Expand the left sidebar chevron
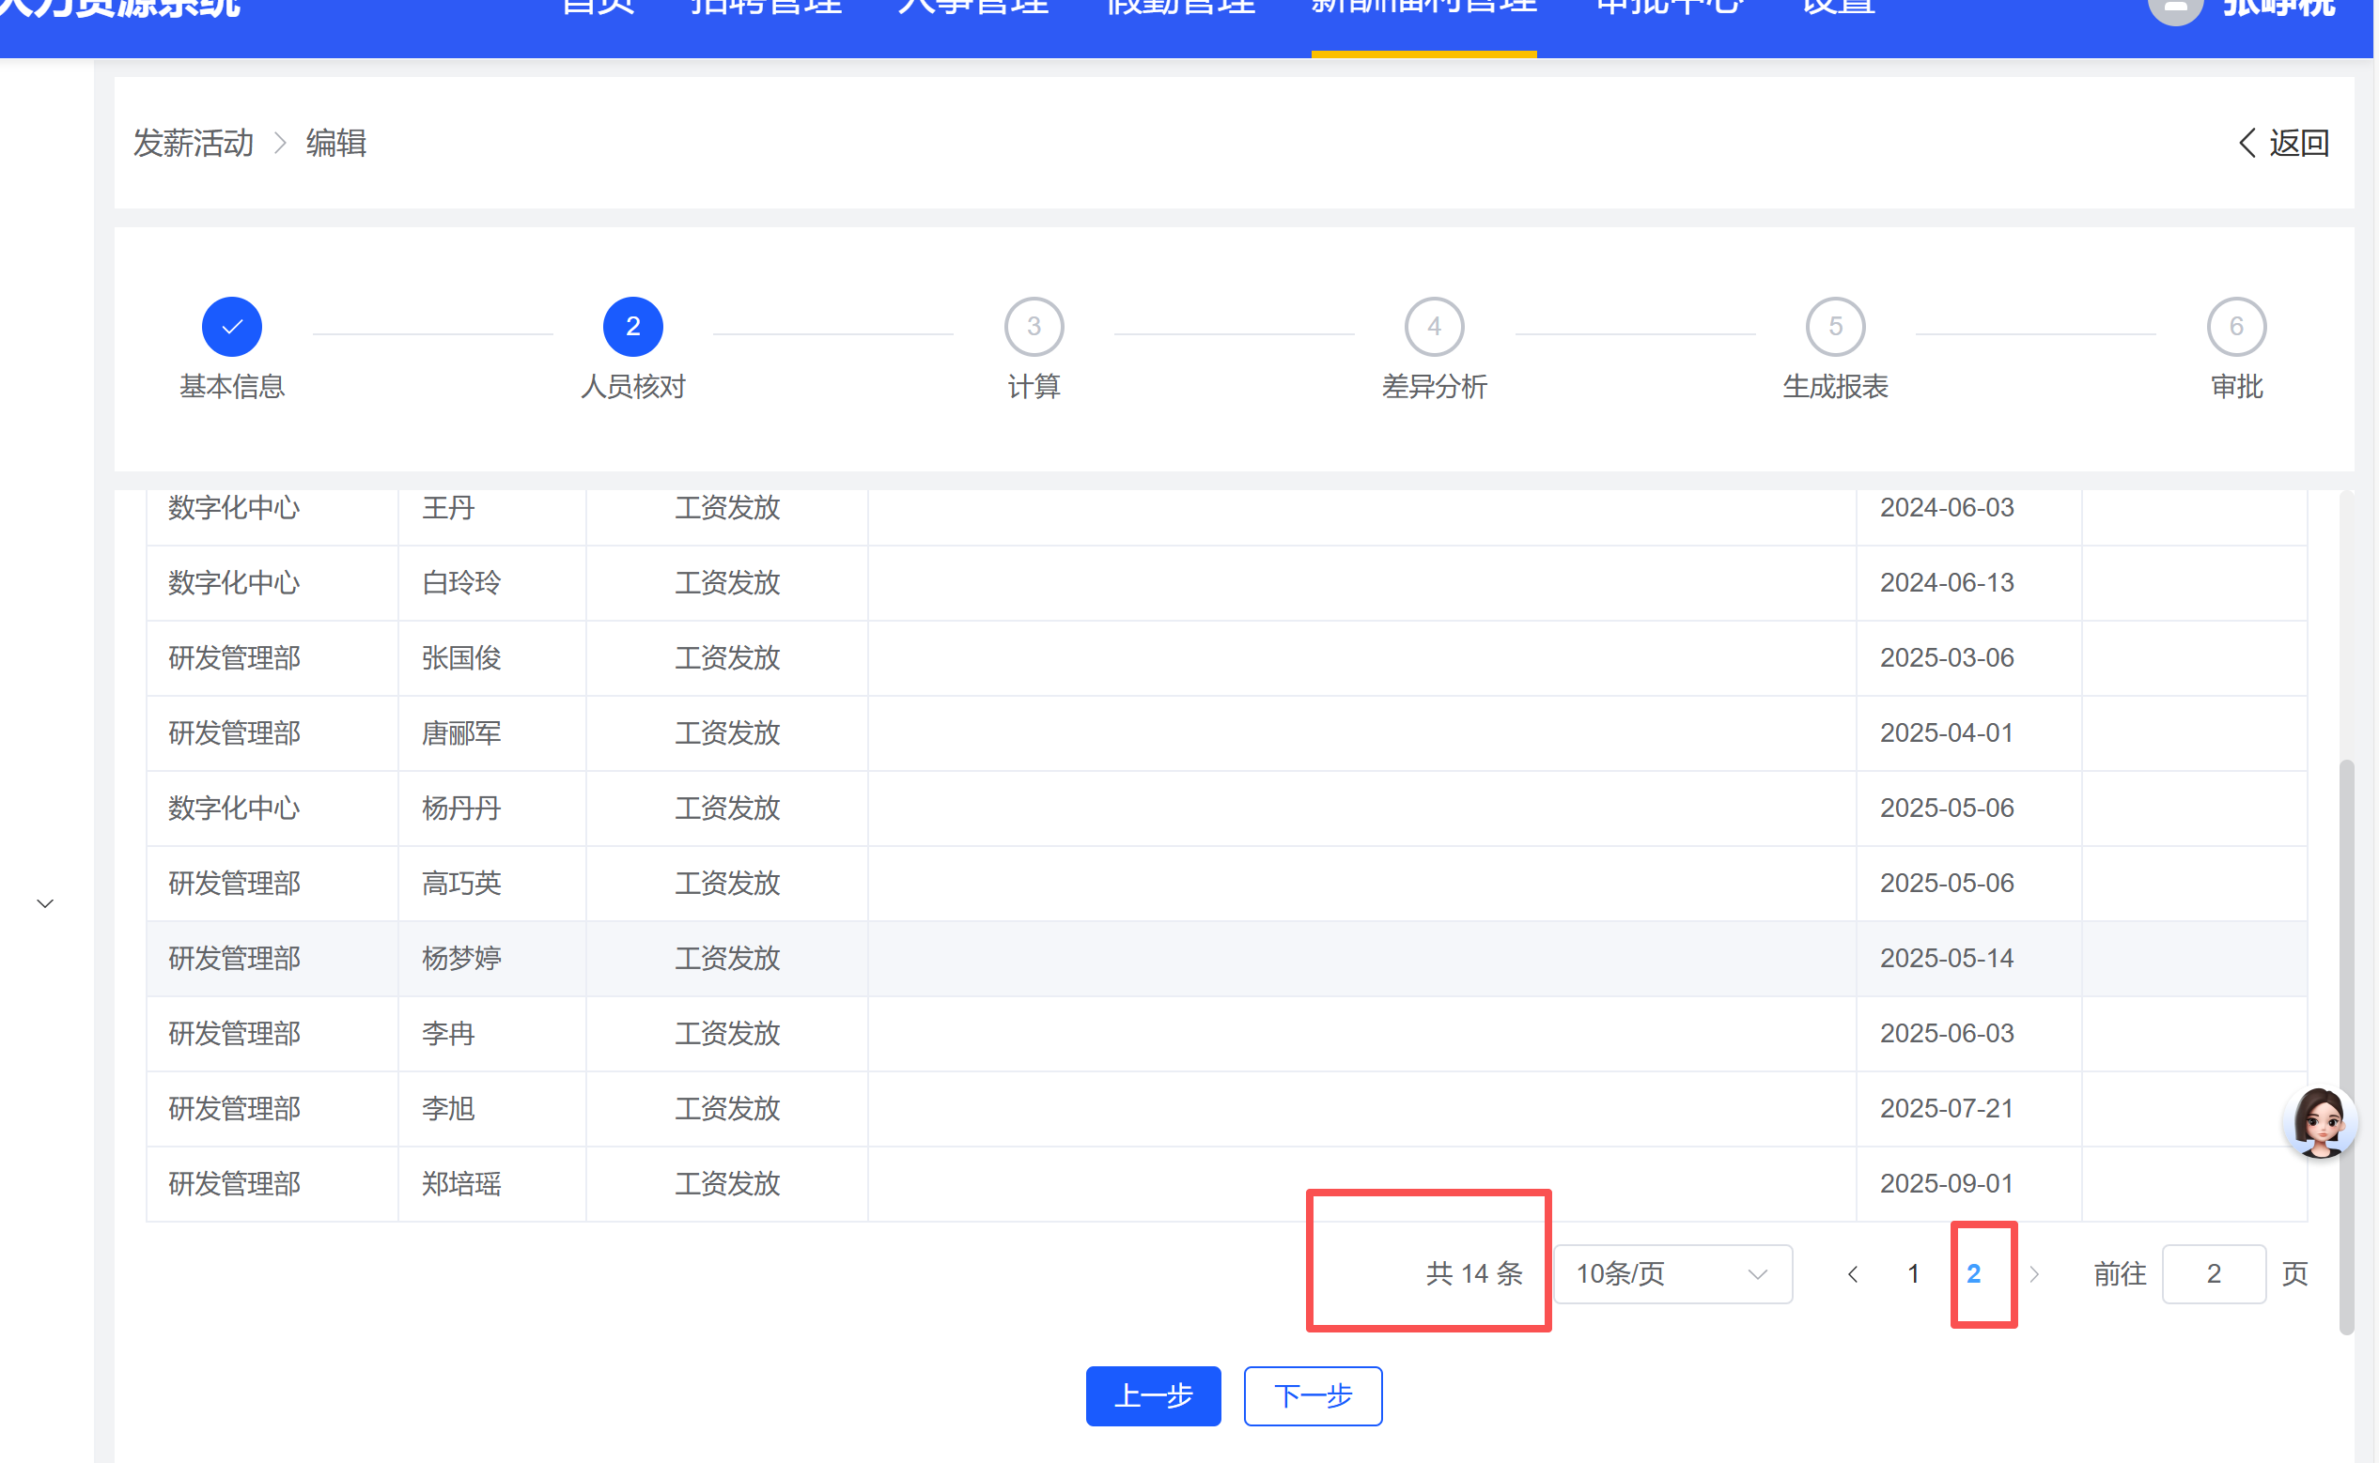This screenshot has width=2379, height=1463. [44, 903]
